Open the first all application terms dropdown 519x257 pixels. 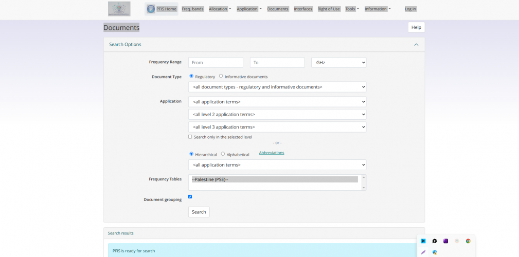coord(277,102)
